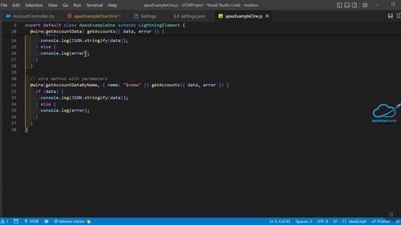The height and width of the screenshot is (225, 401).
Task: Open the Run menu
Action: [77, 5]
